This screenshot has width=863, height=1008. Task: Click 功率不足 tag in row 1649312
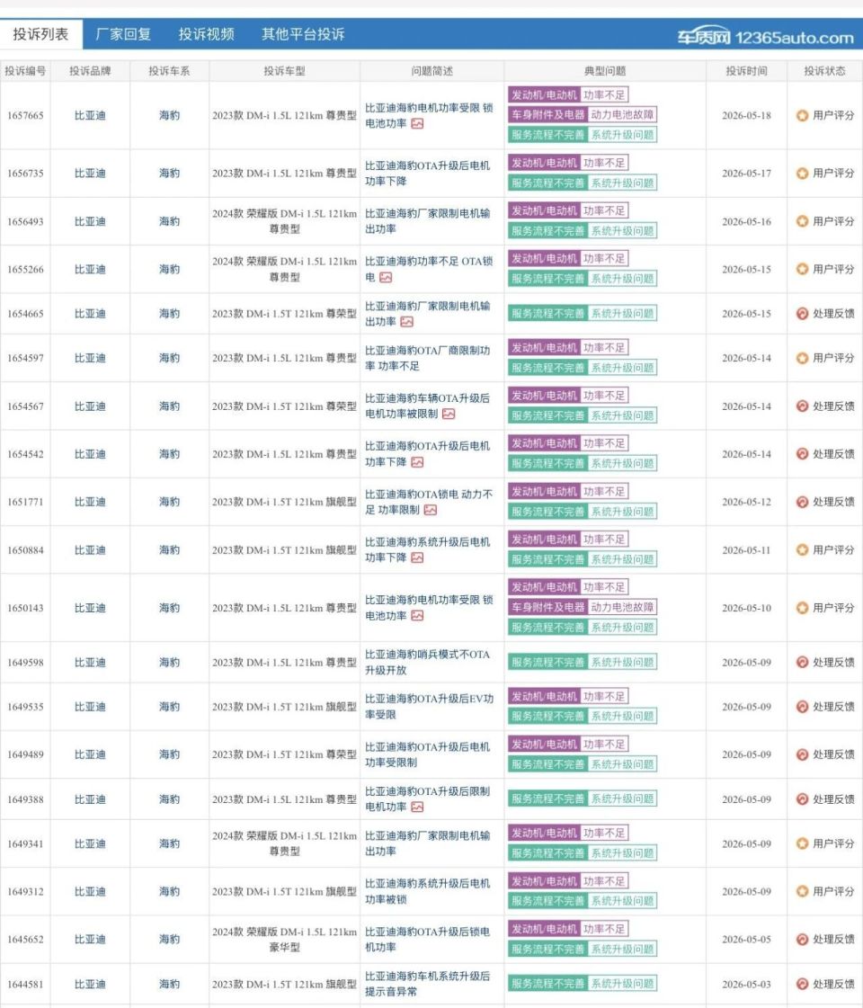tap(604, 881)
